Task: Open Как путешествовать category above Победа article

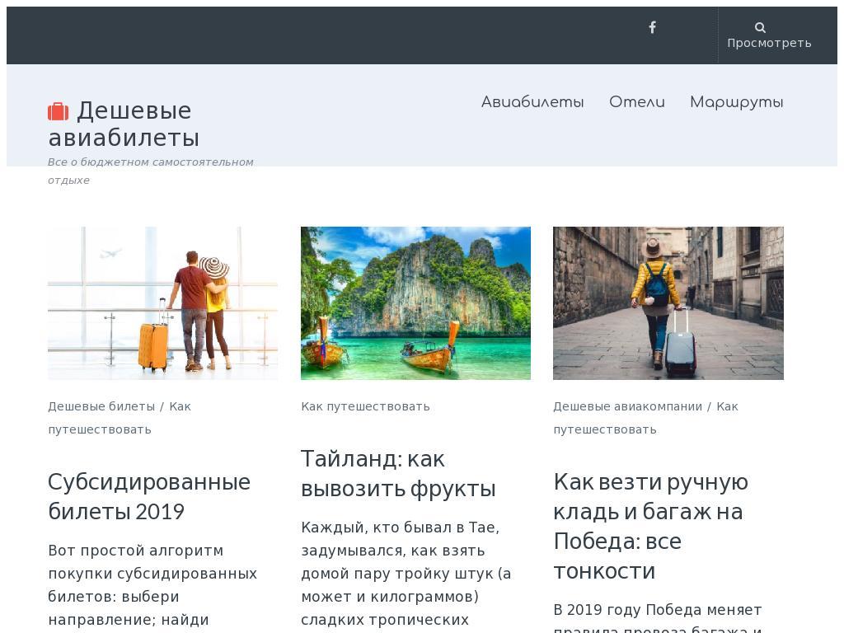Action: (646, 418)
